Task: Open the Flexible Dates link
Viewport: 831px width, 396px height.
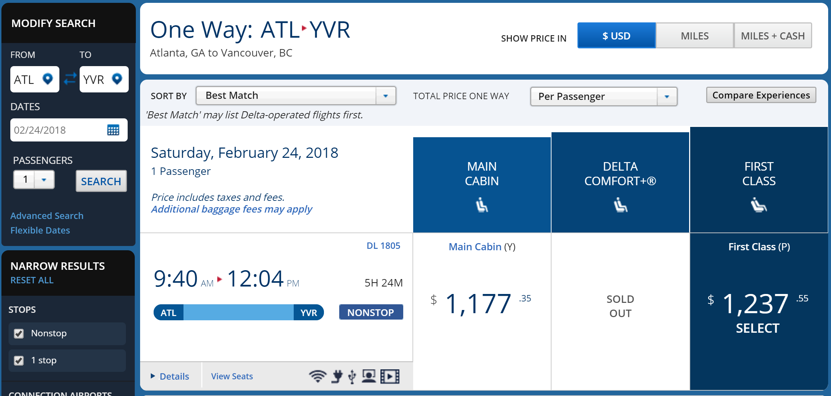Action: (40, 230)
